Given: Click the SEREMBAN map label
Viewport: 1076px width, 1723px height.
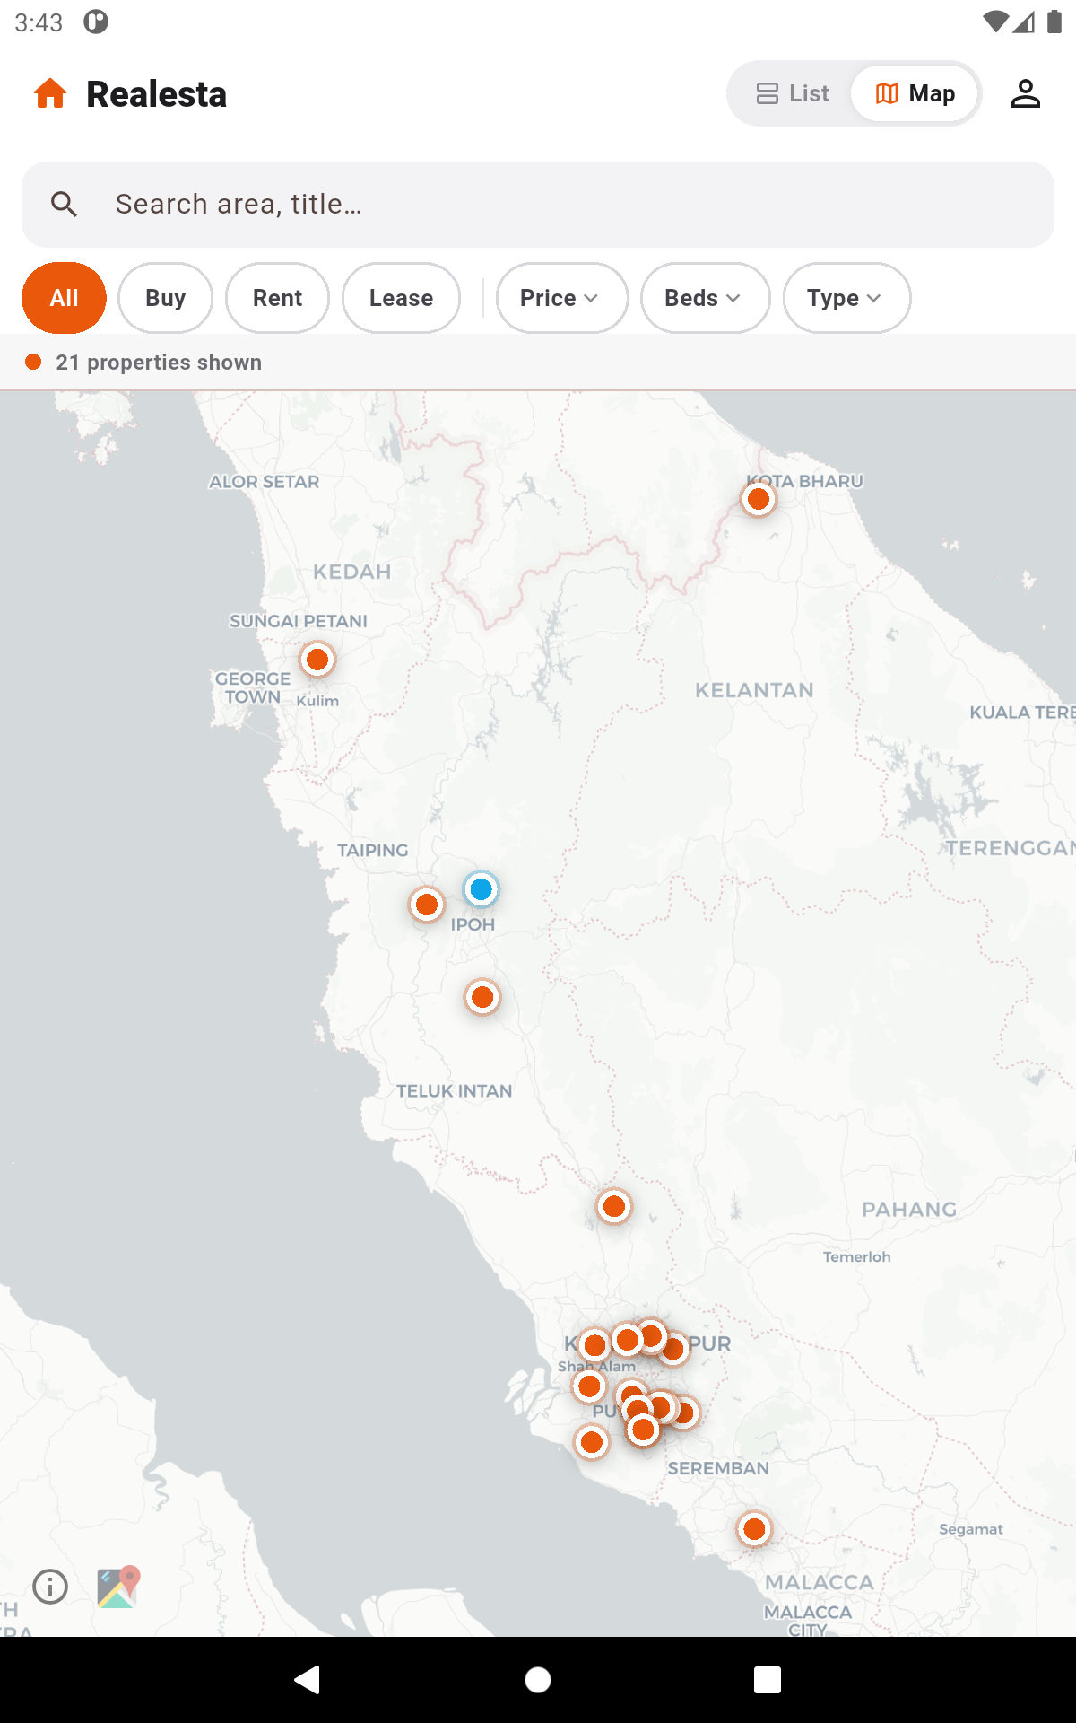Looking at the screenshot, I should (x=718, y=1468).
